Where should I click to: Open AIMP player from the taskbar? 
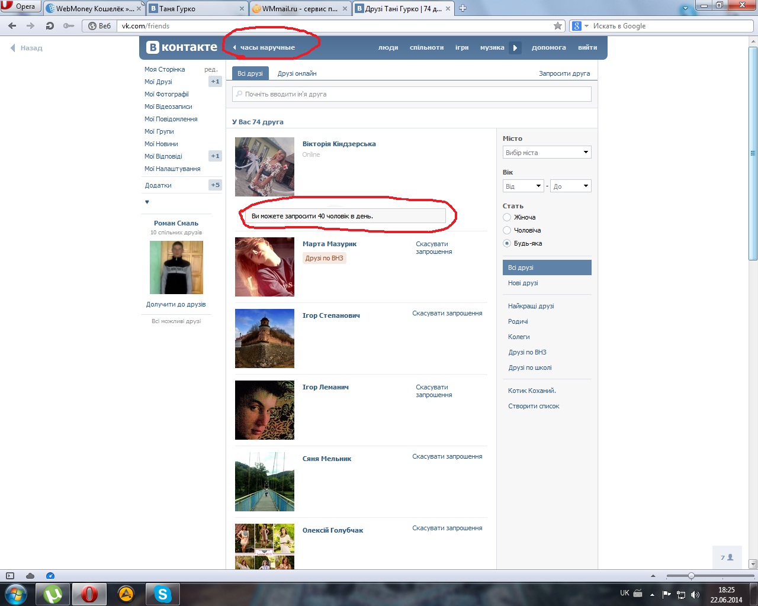click(126, 594)
